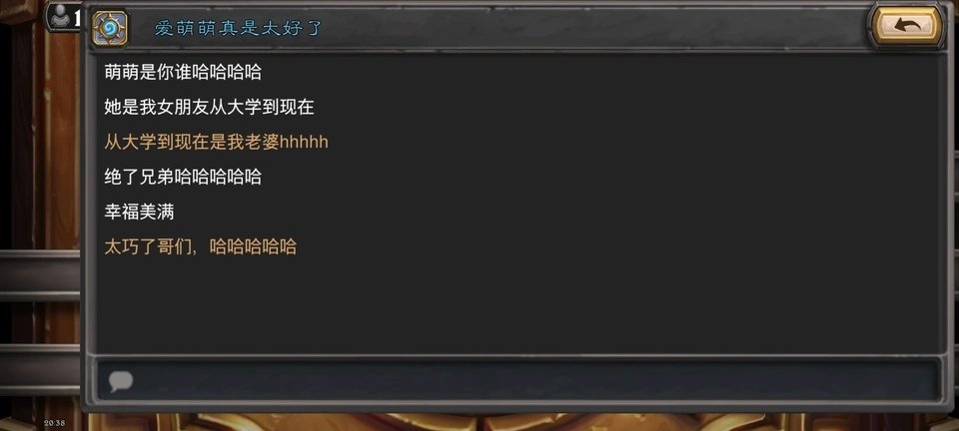Select the orange message 从大学到现在是我老婆hhhhh
This screenshot has height=431, width=959.
(x=217, y=143)
